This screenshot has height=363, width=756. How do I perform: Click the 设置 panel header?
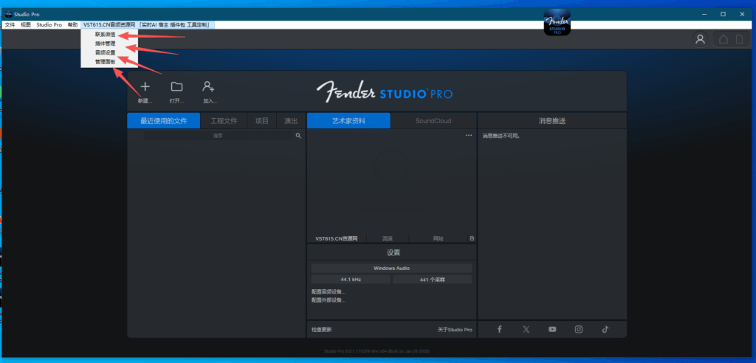(x=391, y=252)
